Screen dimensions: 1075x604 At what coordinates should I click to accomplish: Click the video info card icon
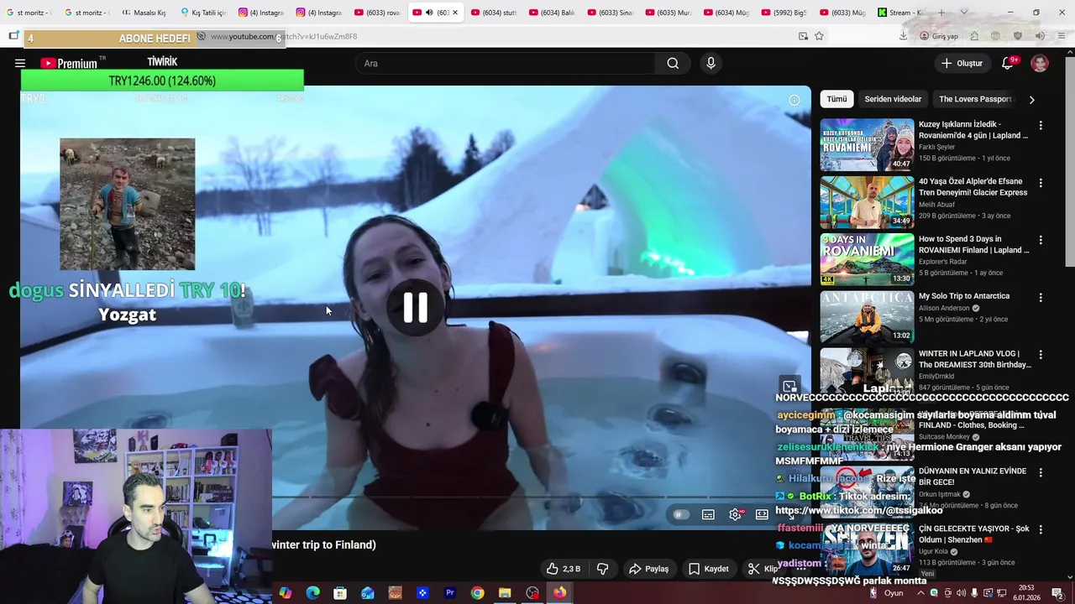[x=794, y=101]
